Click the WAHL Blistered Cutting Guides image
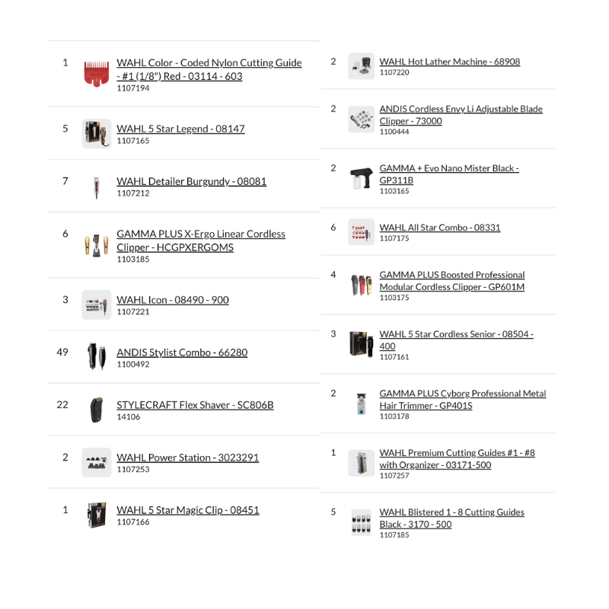609x609 pixels. (x=362, y=521)
